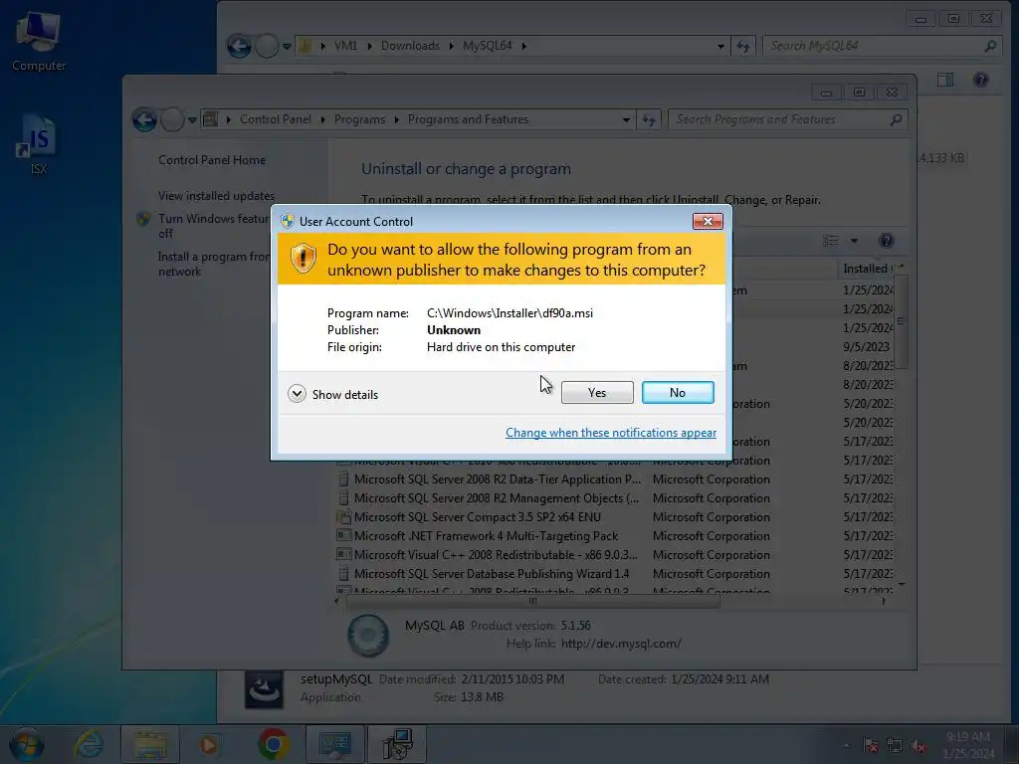Switch to installer taskbar button

[x=397, y=744]
